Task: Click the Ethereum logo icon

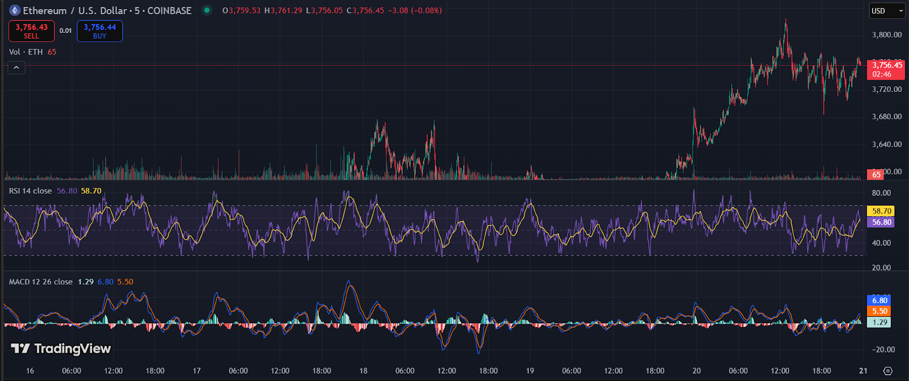Action: pyautogui.click(x=14, y=10)
